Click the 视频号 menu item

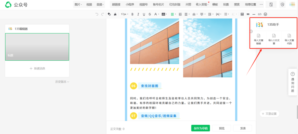pyautogui.click(x=143, y=5)
